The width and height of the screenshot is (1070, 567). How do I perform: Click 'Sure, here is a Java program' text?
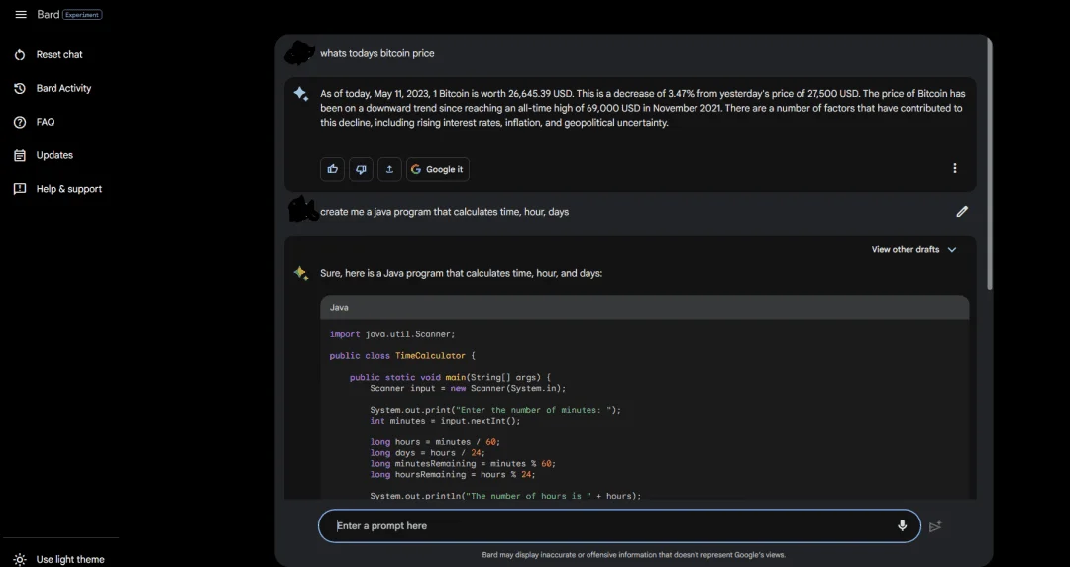click(x=462, y=273)
